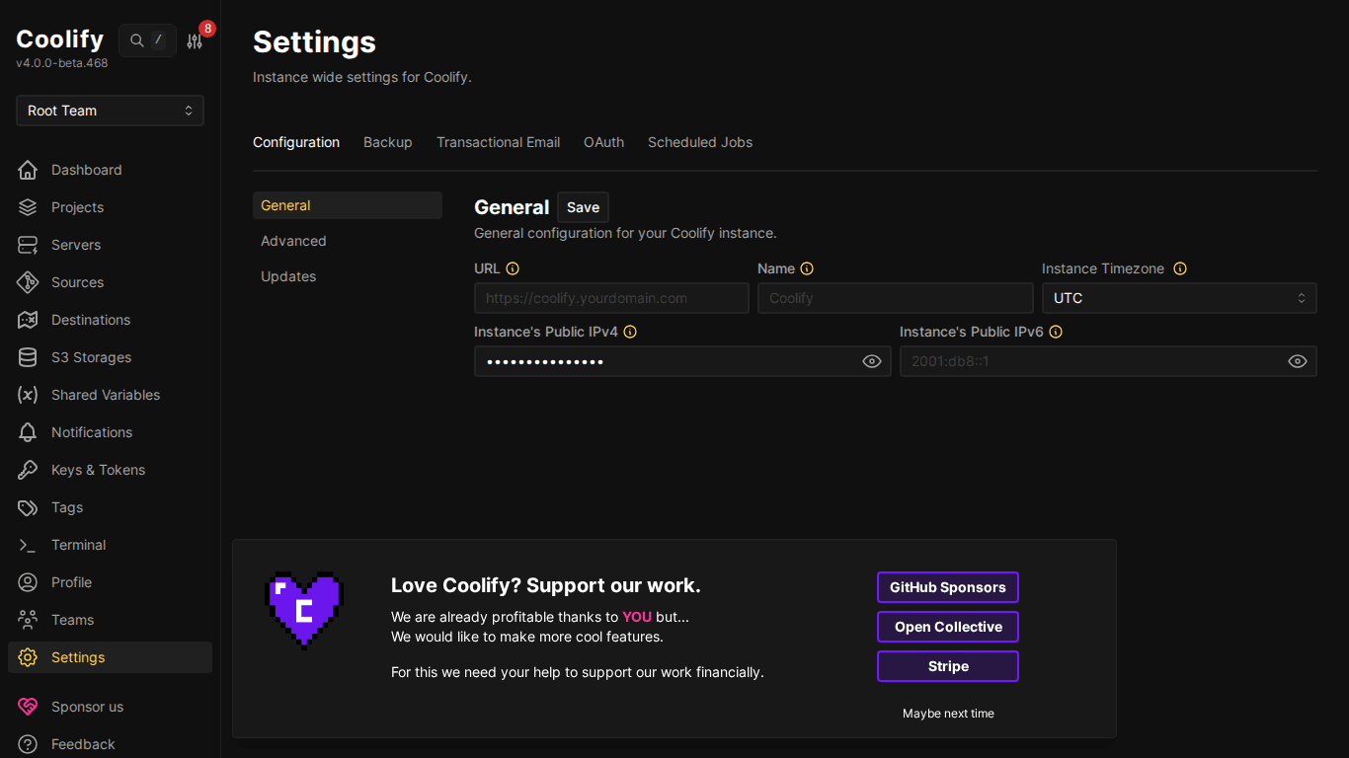Open the Sources section icon
The width and height of the screenshot is (1349, 758).
click(x=30, y=282)
